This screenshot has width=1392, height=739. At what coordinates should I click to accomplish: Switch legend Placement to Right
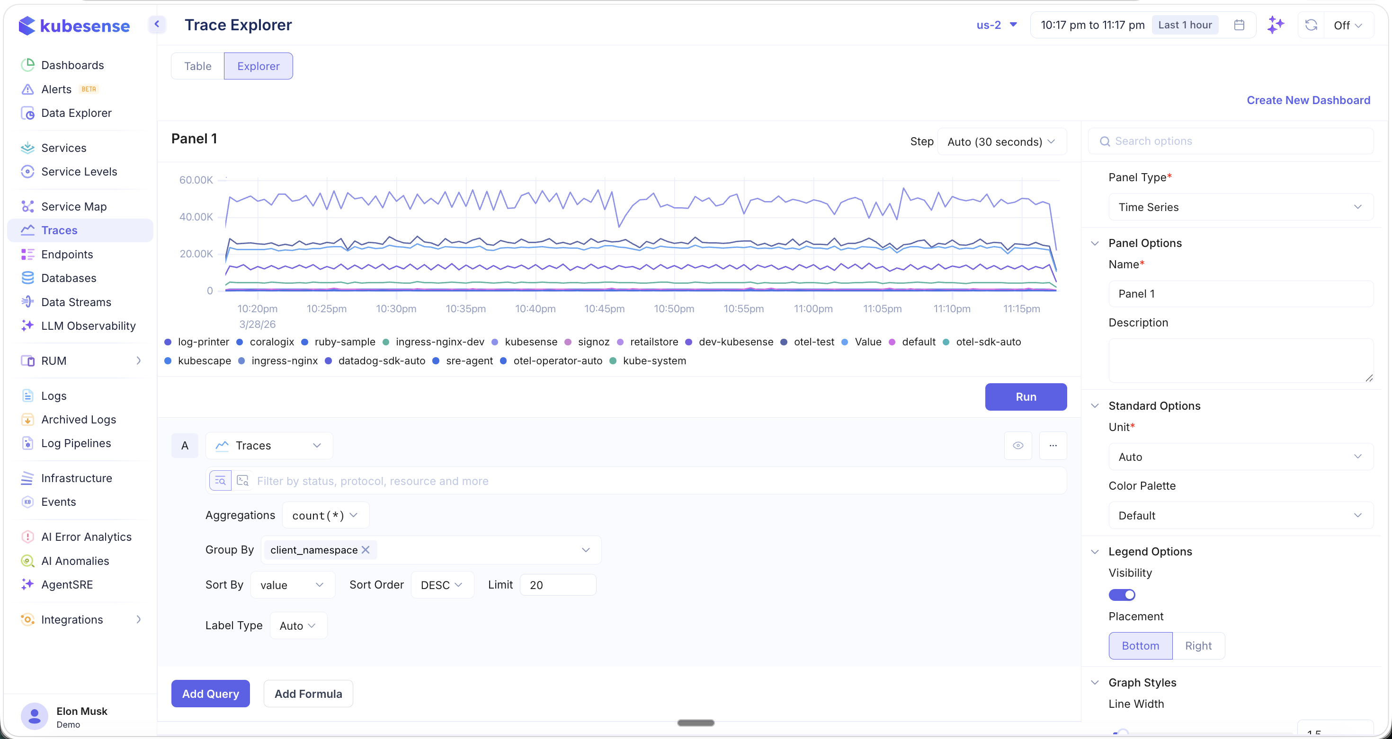[1198, 645]
